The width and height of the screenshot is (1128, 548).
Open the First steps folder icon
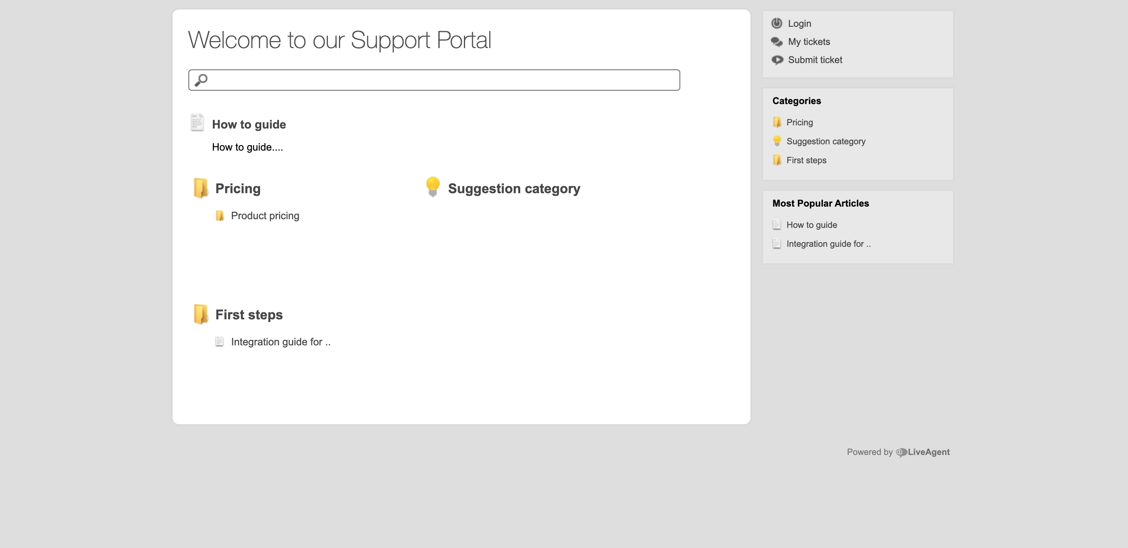pyautogui.click(x=201, y=314)
